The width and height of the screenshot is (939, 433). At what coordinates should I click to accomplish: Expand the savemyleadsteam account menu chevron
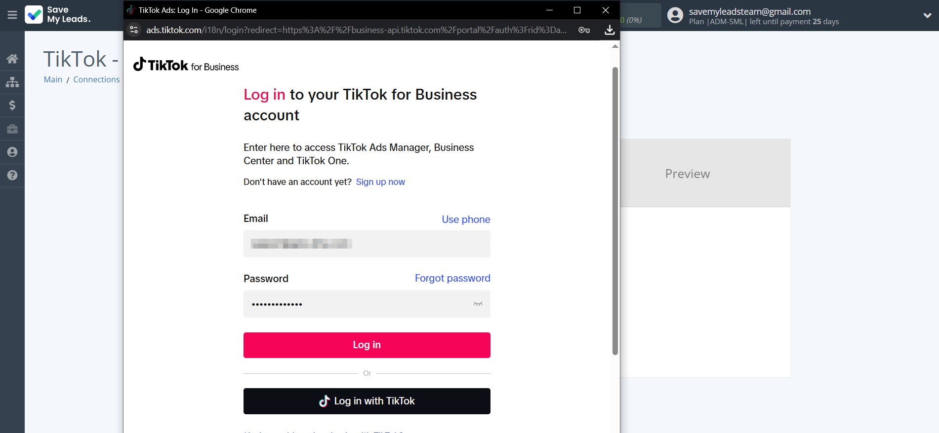point(927,15)
